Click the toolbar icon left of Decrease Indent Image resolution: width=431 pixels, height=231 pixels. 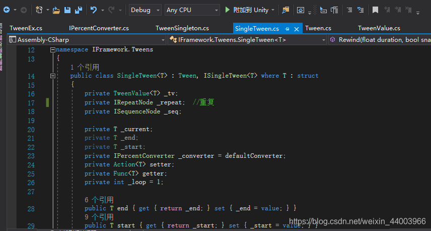pyautogui.click(x=334, y=10)
